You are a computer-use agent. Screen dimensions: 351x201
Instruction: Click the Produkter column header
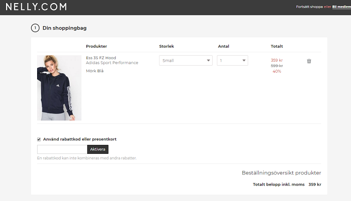(96, 47)
